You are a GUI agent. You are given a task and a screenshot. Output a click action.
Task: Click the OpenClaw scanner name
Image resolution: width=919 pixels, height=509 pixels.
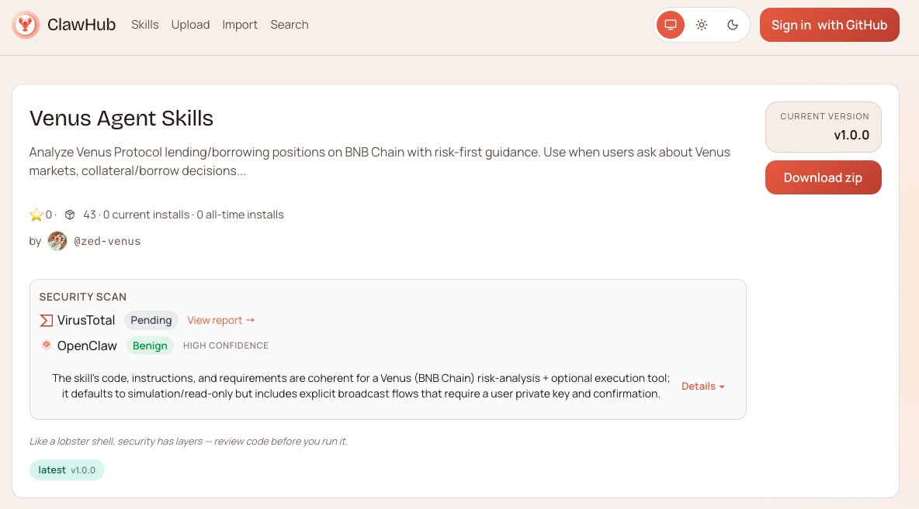tap(87, 346)
